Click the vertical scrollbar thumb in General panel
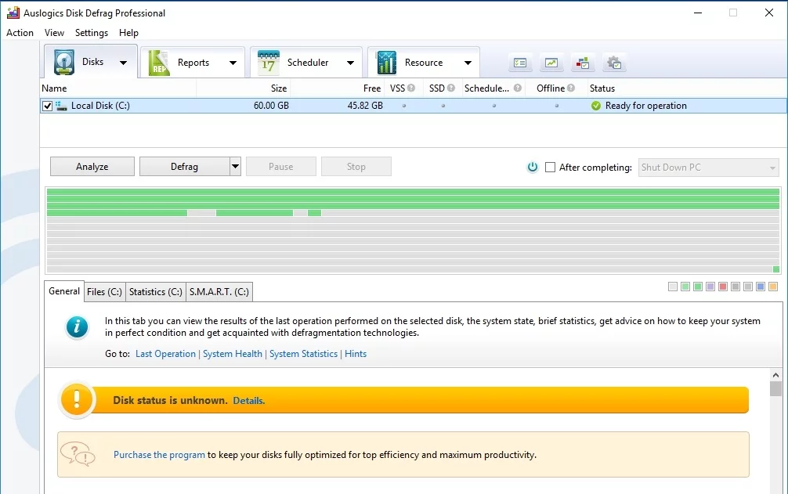The height and width of the screenshot is (494, 788). click(x=775, y=389)
